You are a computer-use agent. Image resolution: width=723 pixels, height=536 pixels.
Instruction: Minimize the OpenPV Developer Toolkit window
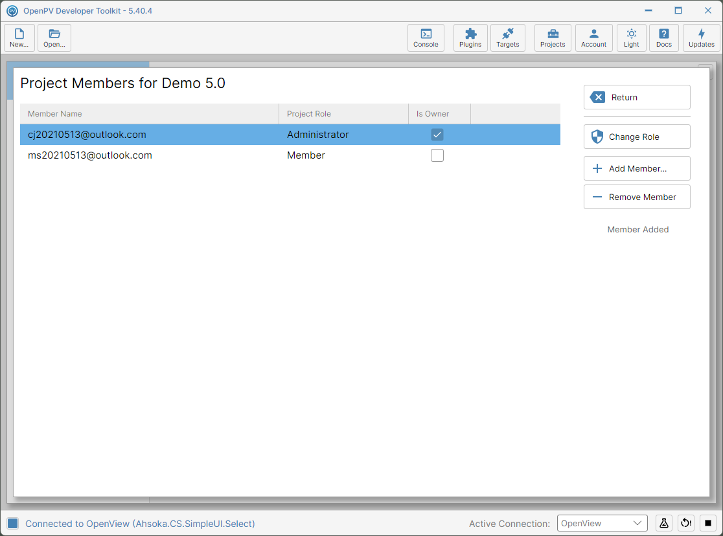(x=648, y=10)
